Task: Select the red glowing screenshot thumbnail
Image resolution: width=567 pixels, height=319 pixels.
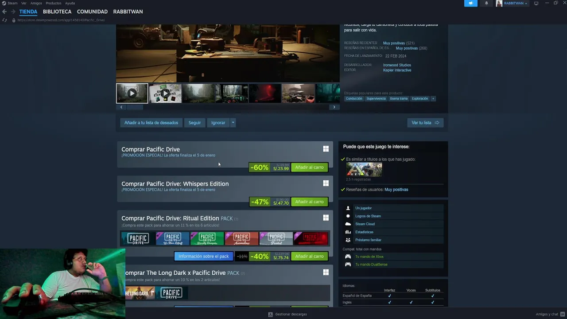Action: pyautogui.click(x=265, y=93)
